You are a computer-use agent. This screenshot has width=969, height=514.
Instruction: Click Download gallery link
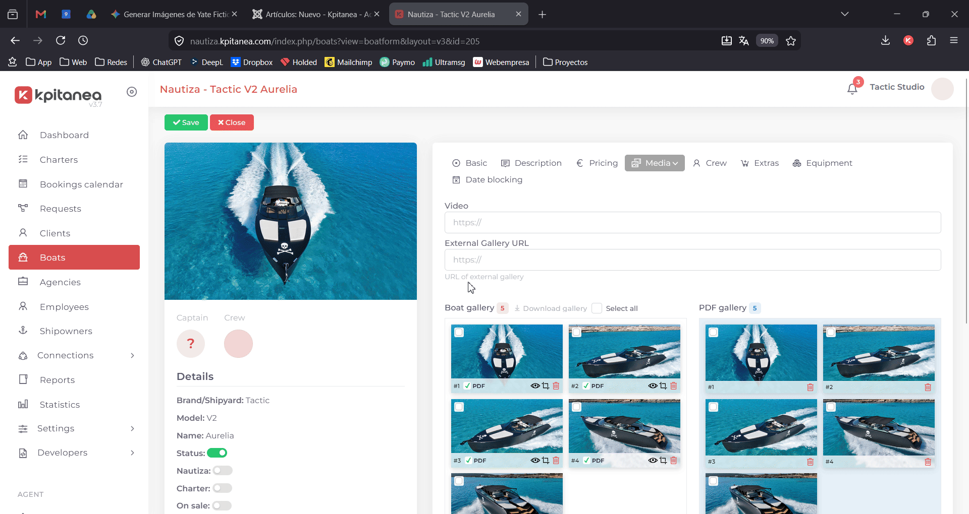tap(551, 308)
